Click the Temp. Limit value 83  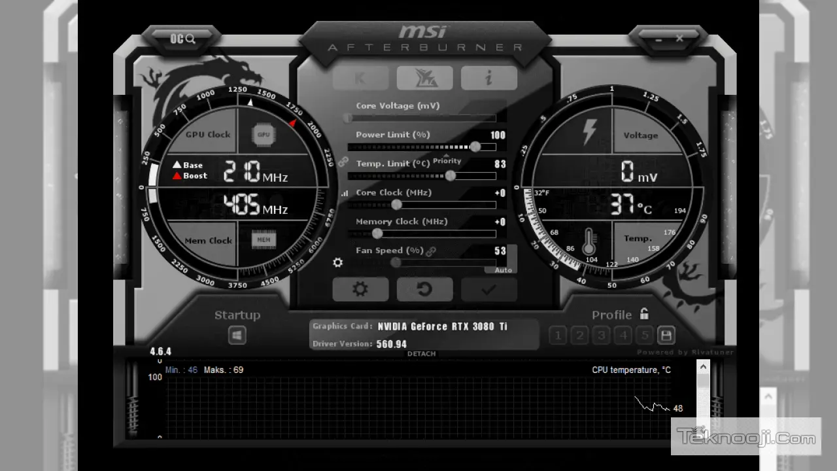click(500, 164)
